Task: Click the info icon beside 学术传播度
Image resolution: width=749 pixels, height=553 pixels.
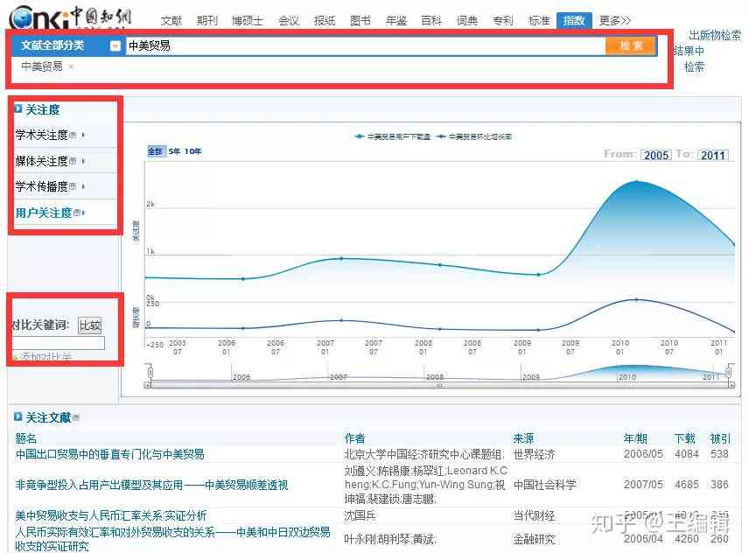Action: [x=73, y=186]
